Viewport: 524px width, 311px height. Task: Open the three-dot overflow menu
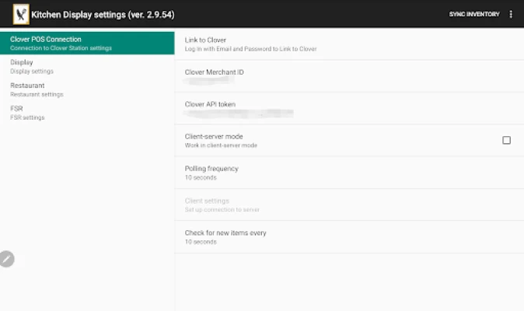click(x=511, y=14)
